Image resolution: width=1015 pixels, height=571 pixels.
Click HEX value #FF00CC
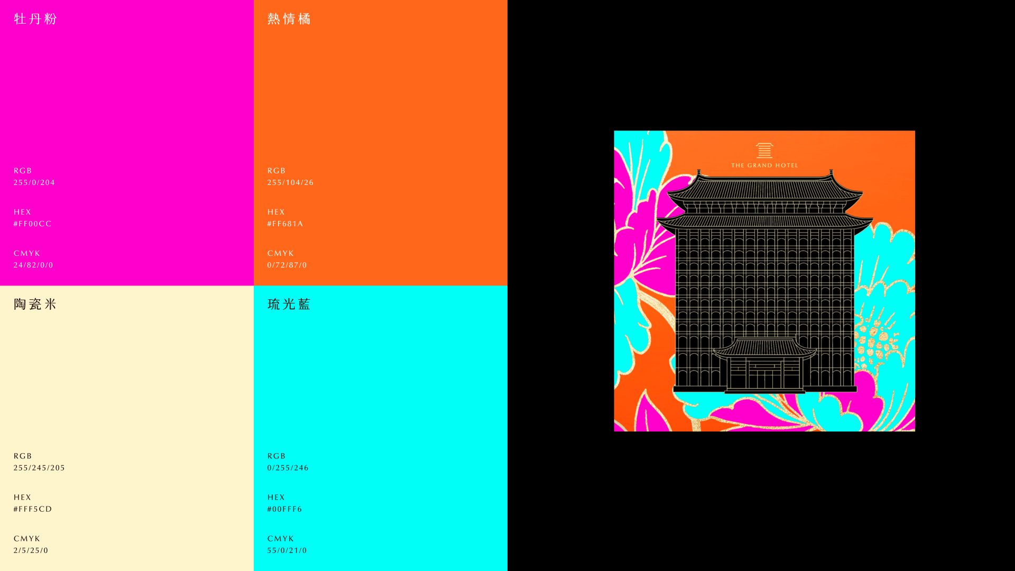tap(33, 224)
